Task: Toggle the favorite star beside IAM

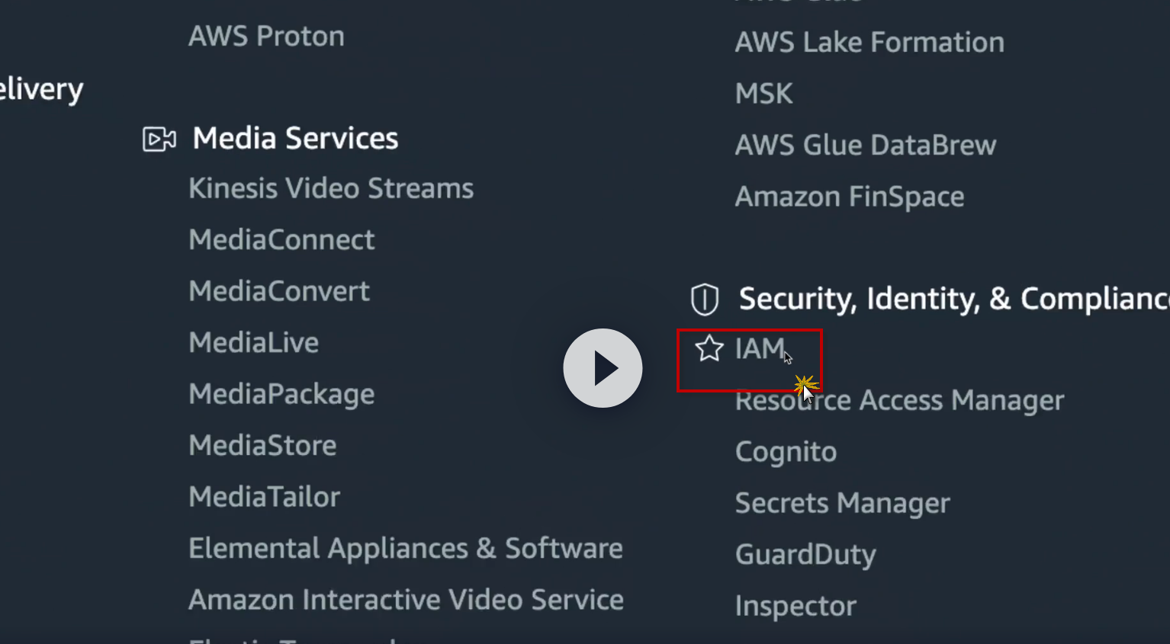Action: pos(709,348)
